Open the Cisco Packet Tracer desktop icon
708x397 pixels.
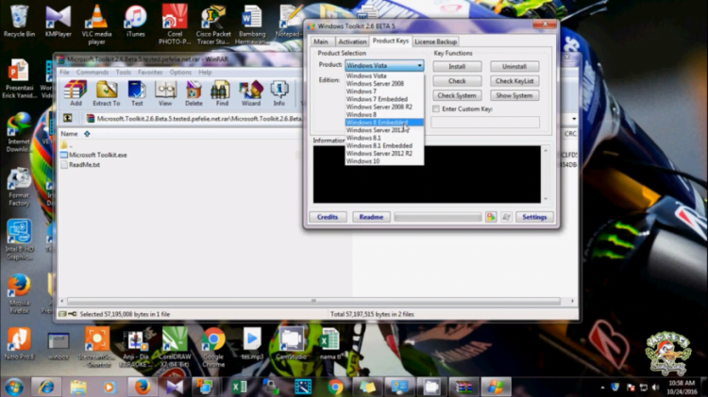tap(213, 25)
